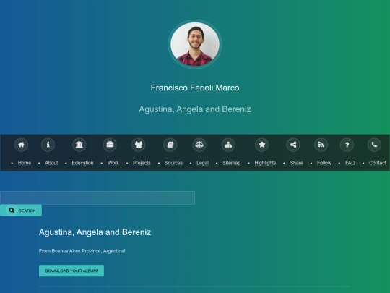Screen dimensions: 390x293
Task: Click the Search button
Action: (x=21, y=211)
